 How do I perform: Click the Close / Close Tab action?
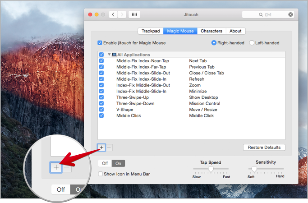pos(207,73)
